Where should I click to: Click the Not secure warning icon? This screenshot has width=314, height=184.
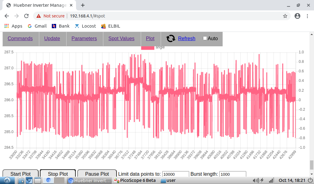tap(38, 16)
